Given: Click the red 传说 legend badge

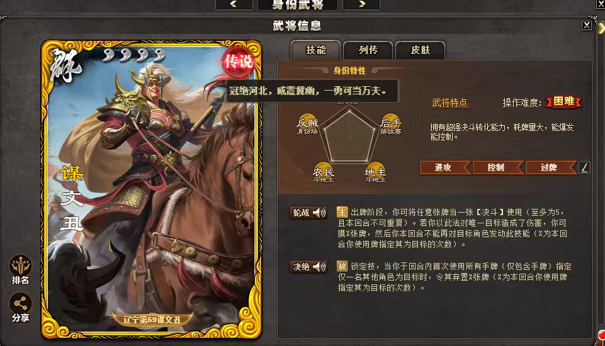Looking at the screenshot, I should tap(238, 62).
